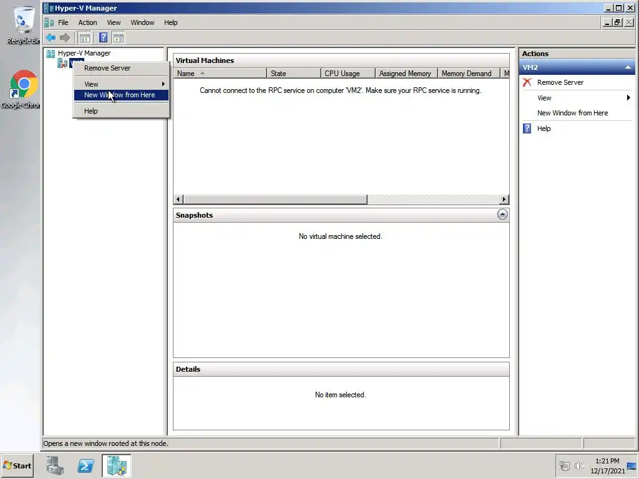
Task: Click the State column header
Action: 294,74
